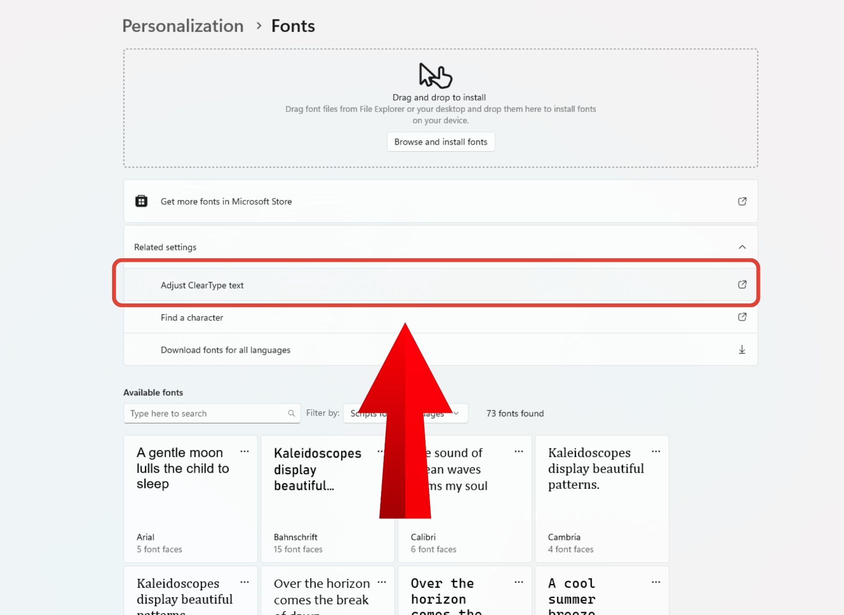The width and height of the screenshot is (844, 615).
Task: Click the search magnifier in font search
Action: (291, 413)
